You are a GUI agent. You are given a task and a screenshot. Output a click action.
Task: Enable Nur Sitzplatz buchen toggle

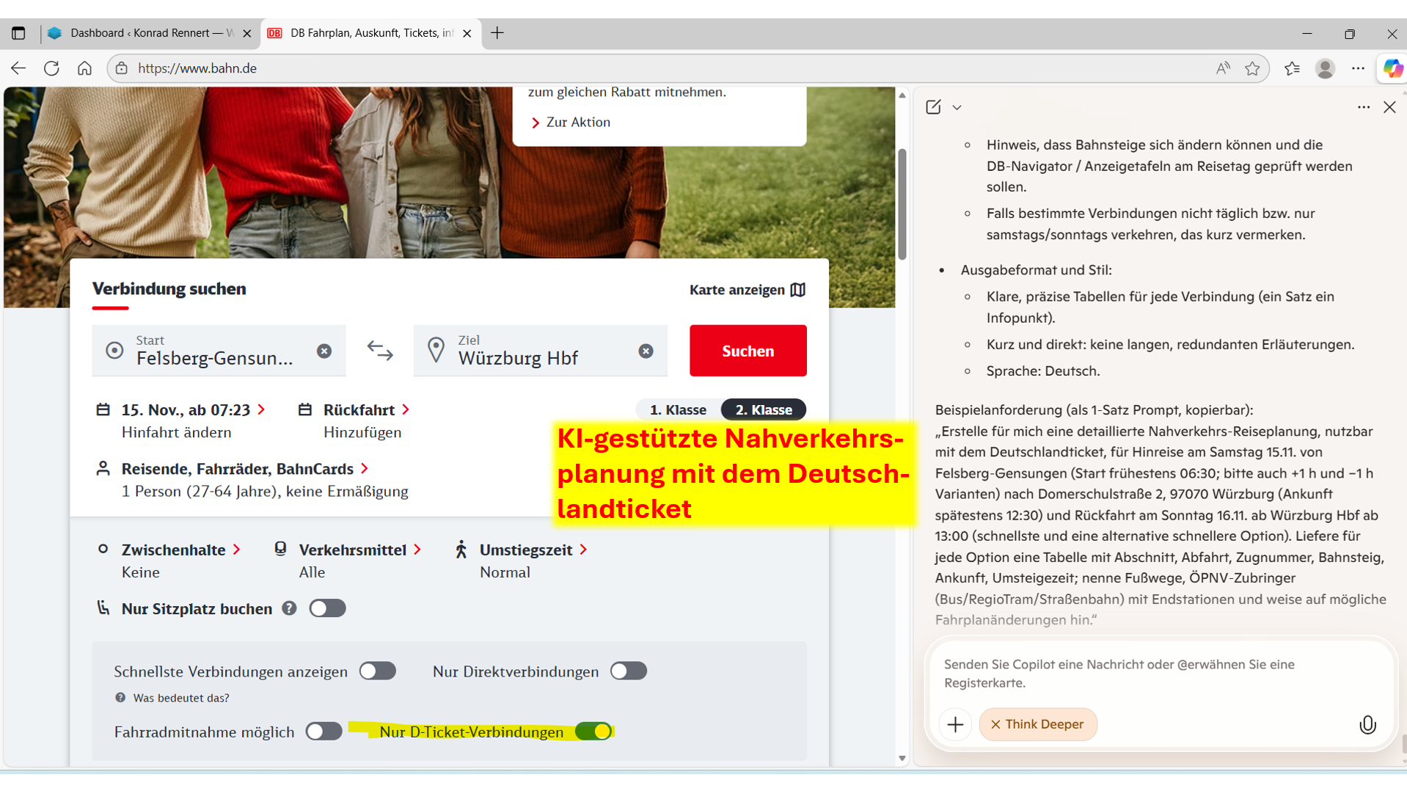[327, 608]
